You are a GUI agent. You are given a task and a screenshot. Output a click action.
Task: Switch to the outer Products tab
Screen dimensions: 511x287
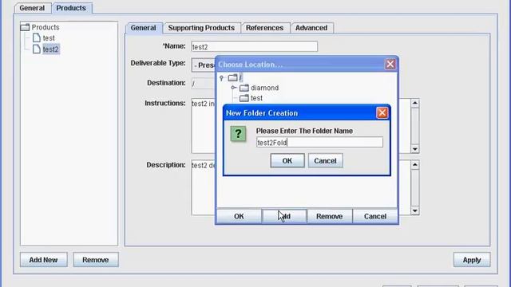coord(71,8)
